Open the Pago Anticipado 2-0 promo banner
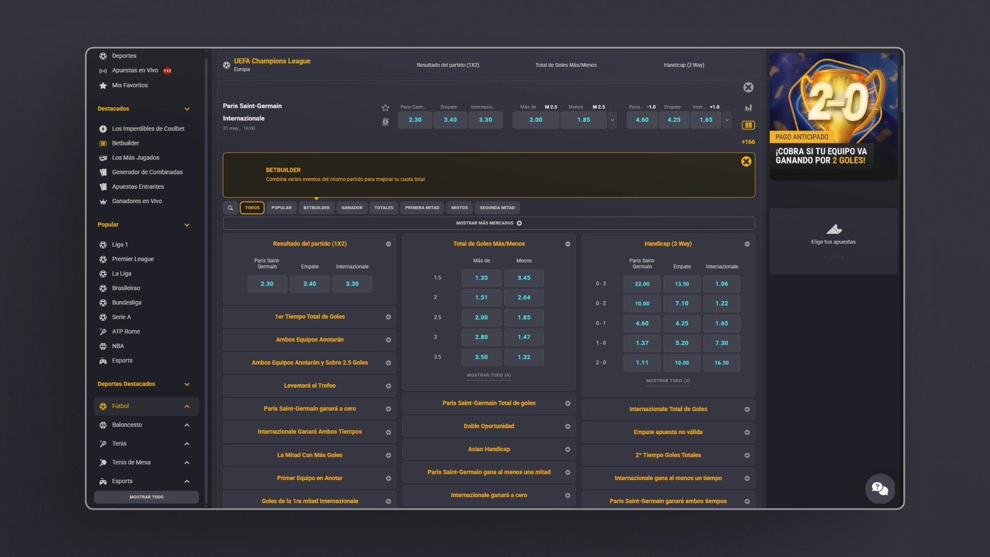This screenshot has height=557, width=990. pos(833,117)
